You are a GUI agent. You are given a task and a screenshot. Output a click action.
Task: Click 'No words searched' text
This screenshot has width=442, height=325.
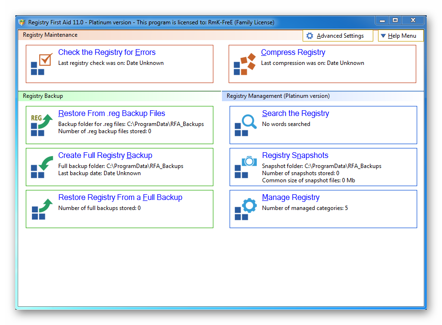[286, 124]
